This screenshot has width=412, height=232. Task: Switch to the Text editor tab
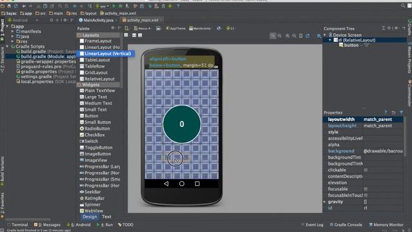click(106, 217)
